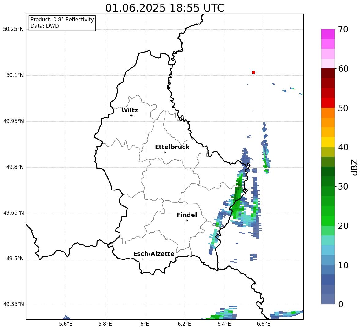The height and width of the screenshot is (330, 362).
Task: Click the 70 label on colorbar
Action: (343, 30)
